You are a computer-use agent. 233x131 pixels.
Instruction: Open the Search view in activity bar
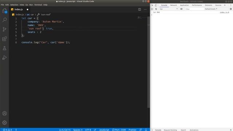point(4,20)
